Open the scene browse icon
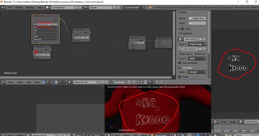 (x=86, y=7)
